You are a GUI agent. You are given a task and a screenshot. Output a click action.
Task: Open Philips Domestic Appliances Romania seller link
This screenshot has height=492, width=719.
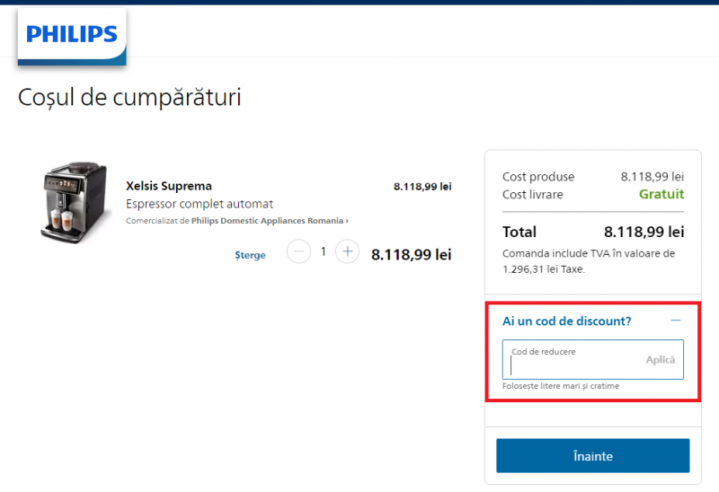click(x=270, y=221)
